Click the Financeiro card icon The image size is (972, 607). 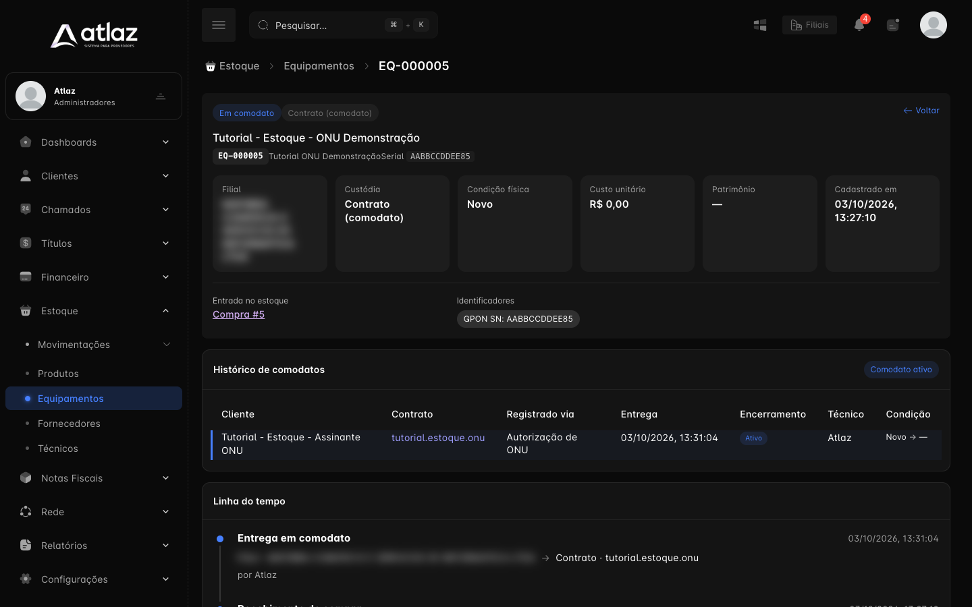(26, 277)
